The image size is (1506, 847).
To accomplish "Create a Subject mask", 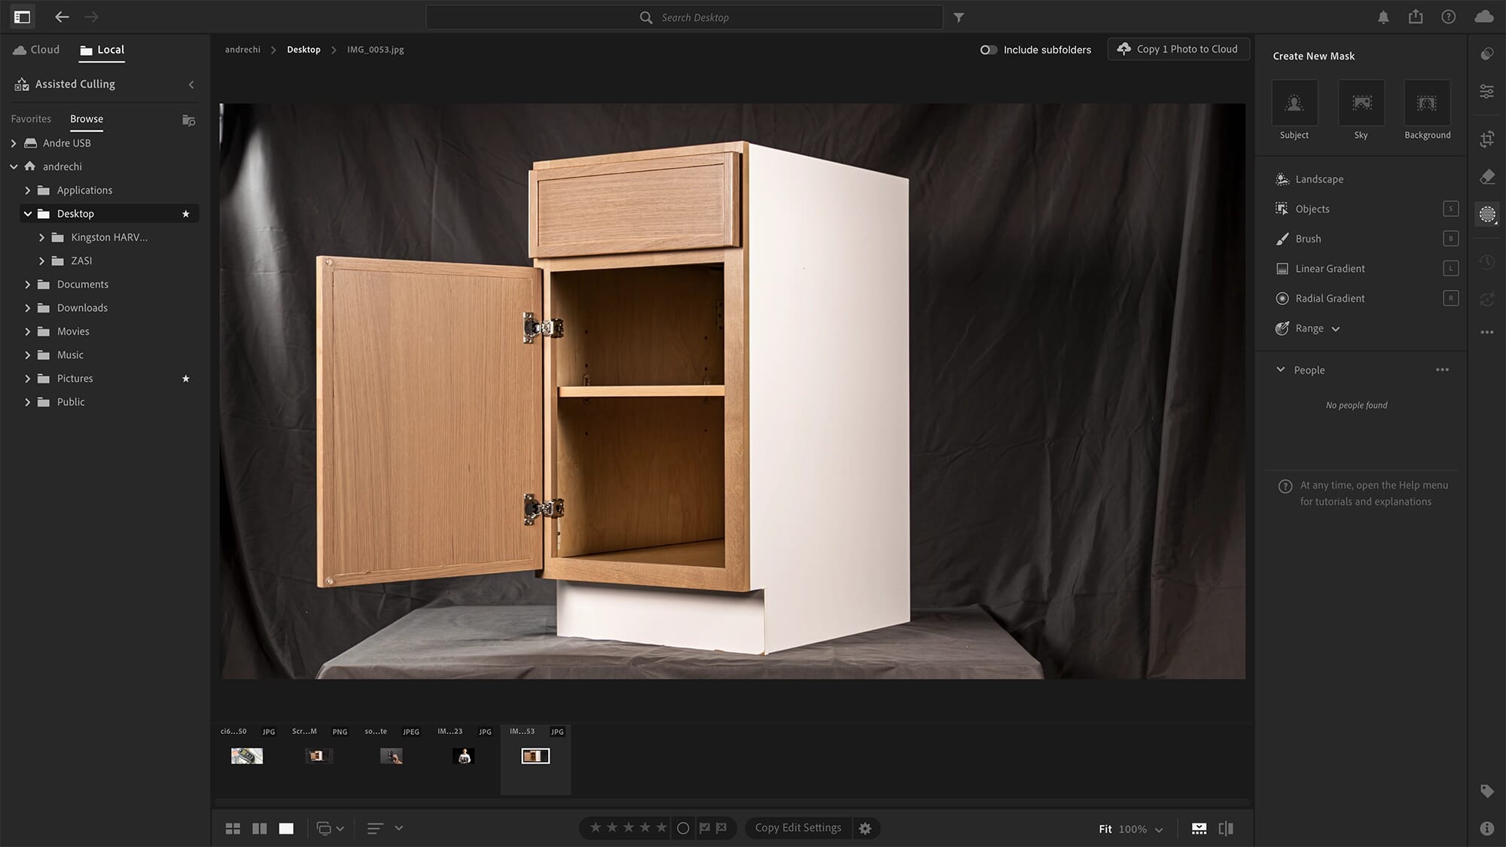I will coord(1294,102).
